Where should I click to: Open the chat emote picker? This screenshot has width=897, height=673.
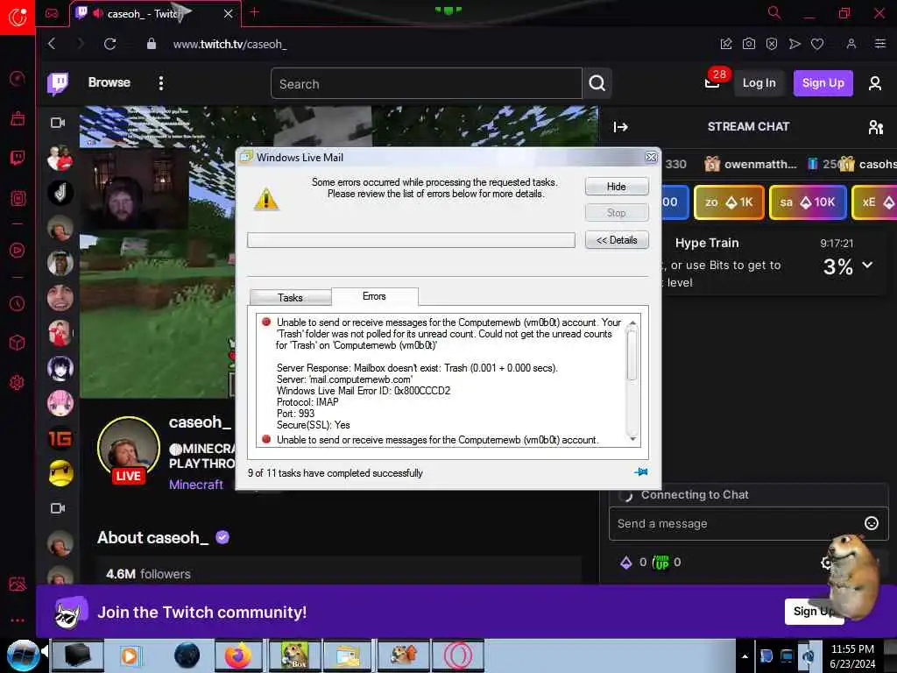872,523
